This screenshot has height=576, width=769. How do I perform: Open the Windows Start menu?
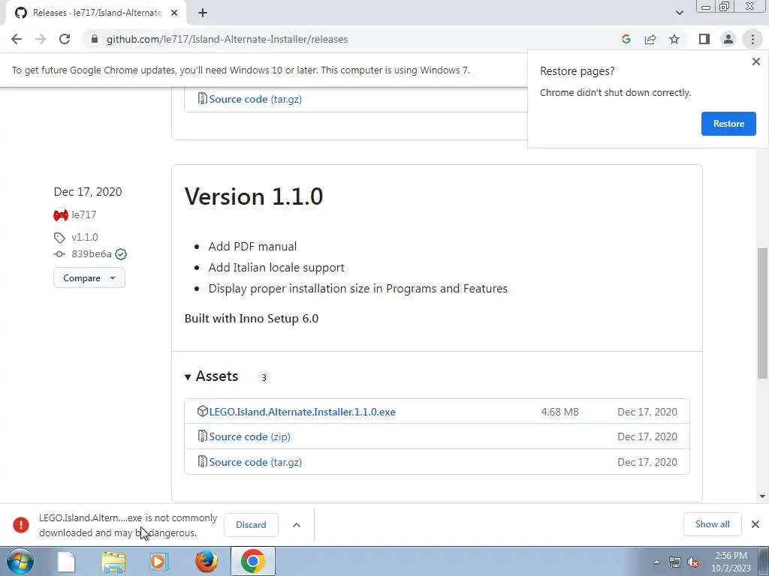(20, 561)
